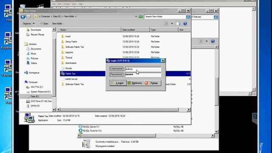272x153 pixels.
Task: Select the Setup Pabrik folder
Action: tap(71, 42)
